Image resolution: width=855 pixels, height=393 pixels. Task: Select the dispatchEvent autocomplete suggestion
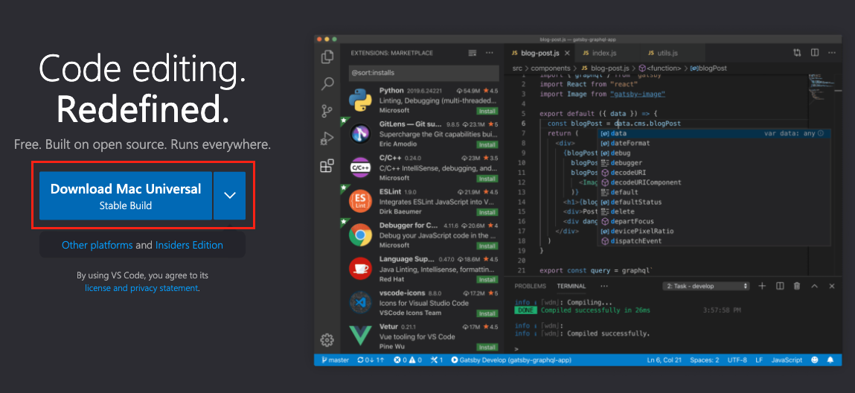tap(714, 241)
